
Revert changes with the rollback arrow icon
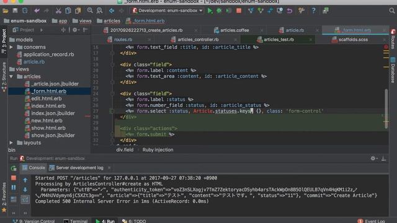[290, 11]
